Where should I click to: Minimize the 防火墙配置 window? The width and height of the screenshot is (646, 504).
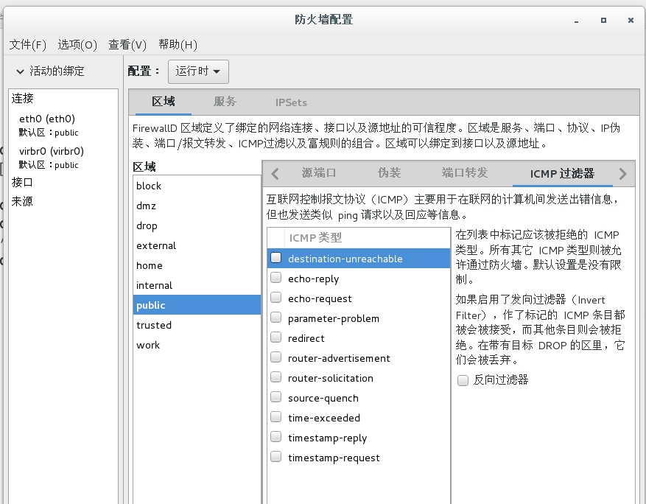click(x=576, y=20)
